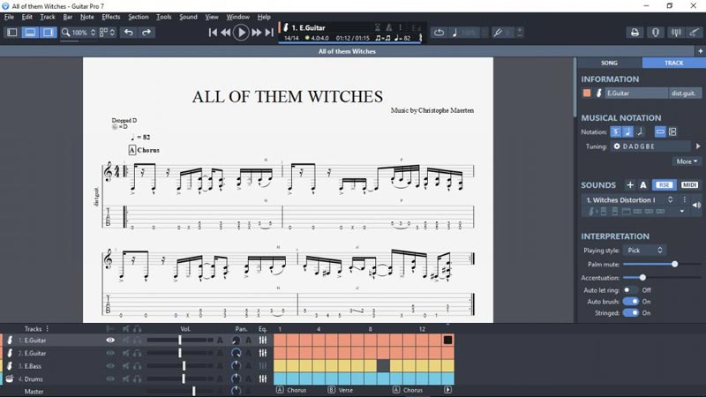Switch to the TRACK inspector tab
Screen dimensions: 706x397
point(674,63)
